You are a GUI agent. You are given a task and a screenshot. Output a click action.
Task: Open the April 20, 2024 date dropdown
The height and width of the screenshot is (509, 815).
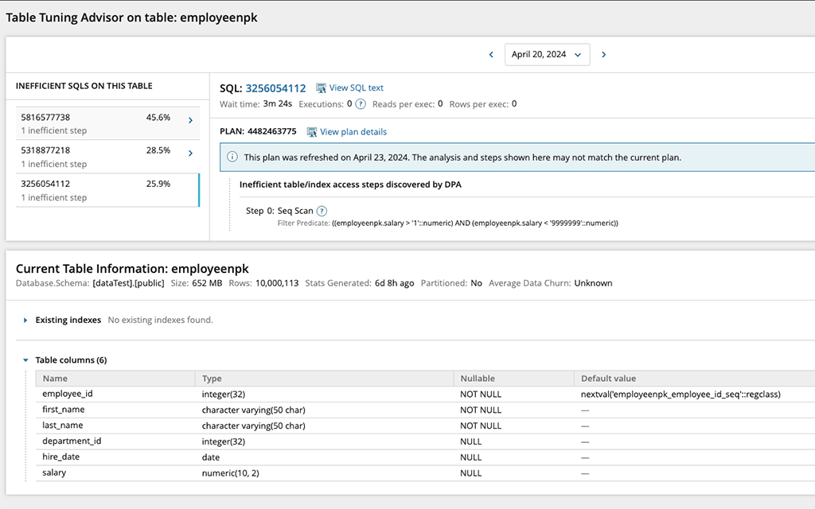tap(548, 54)
